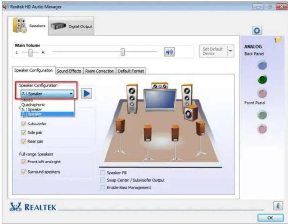Click the green back panel jack
The height and width of the screenshot is (224, 288).
262,79
